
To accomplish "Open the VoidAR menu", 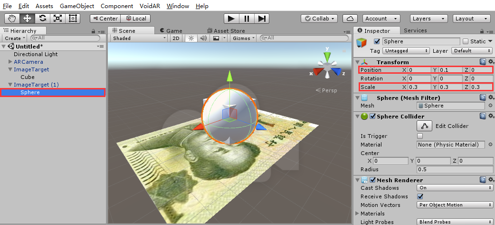I will (x=150, y=6).
